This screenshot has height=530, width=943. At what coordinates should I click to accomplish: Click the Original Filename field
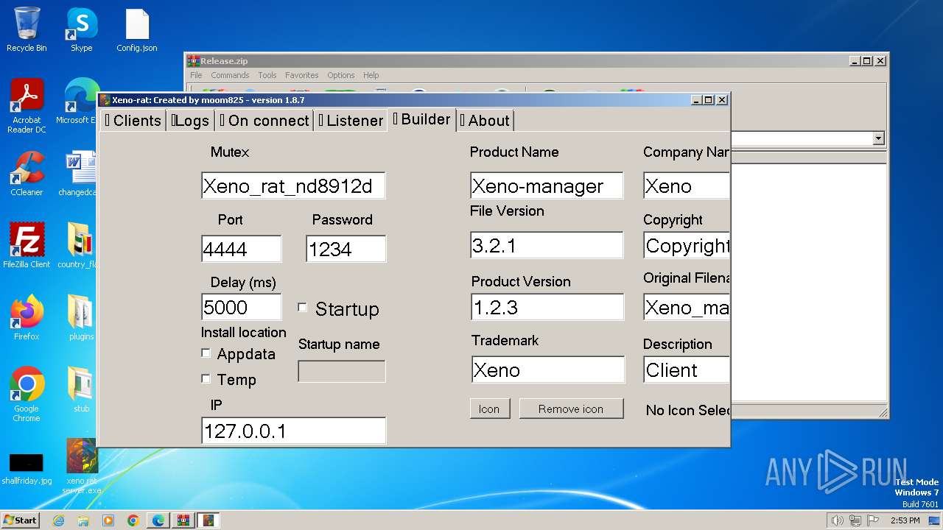click(x=687, y=307)
